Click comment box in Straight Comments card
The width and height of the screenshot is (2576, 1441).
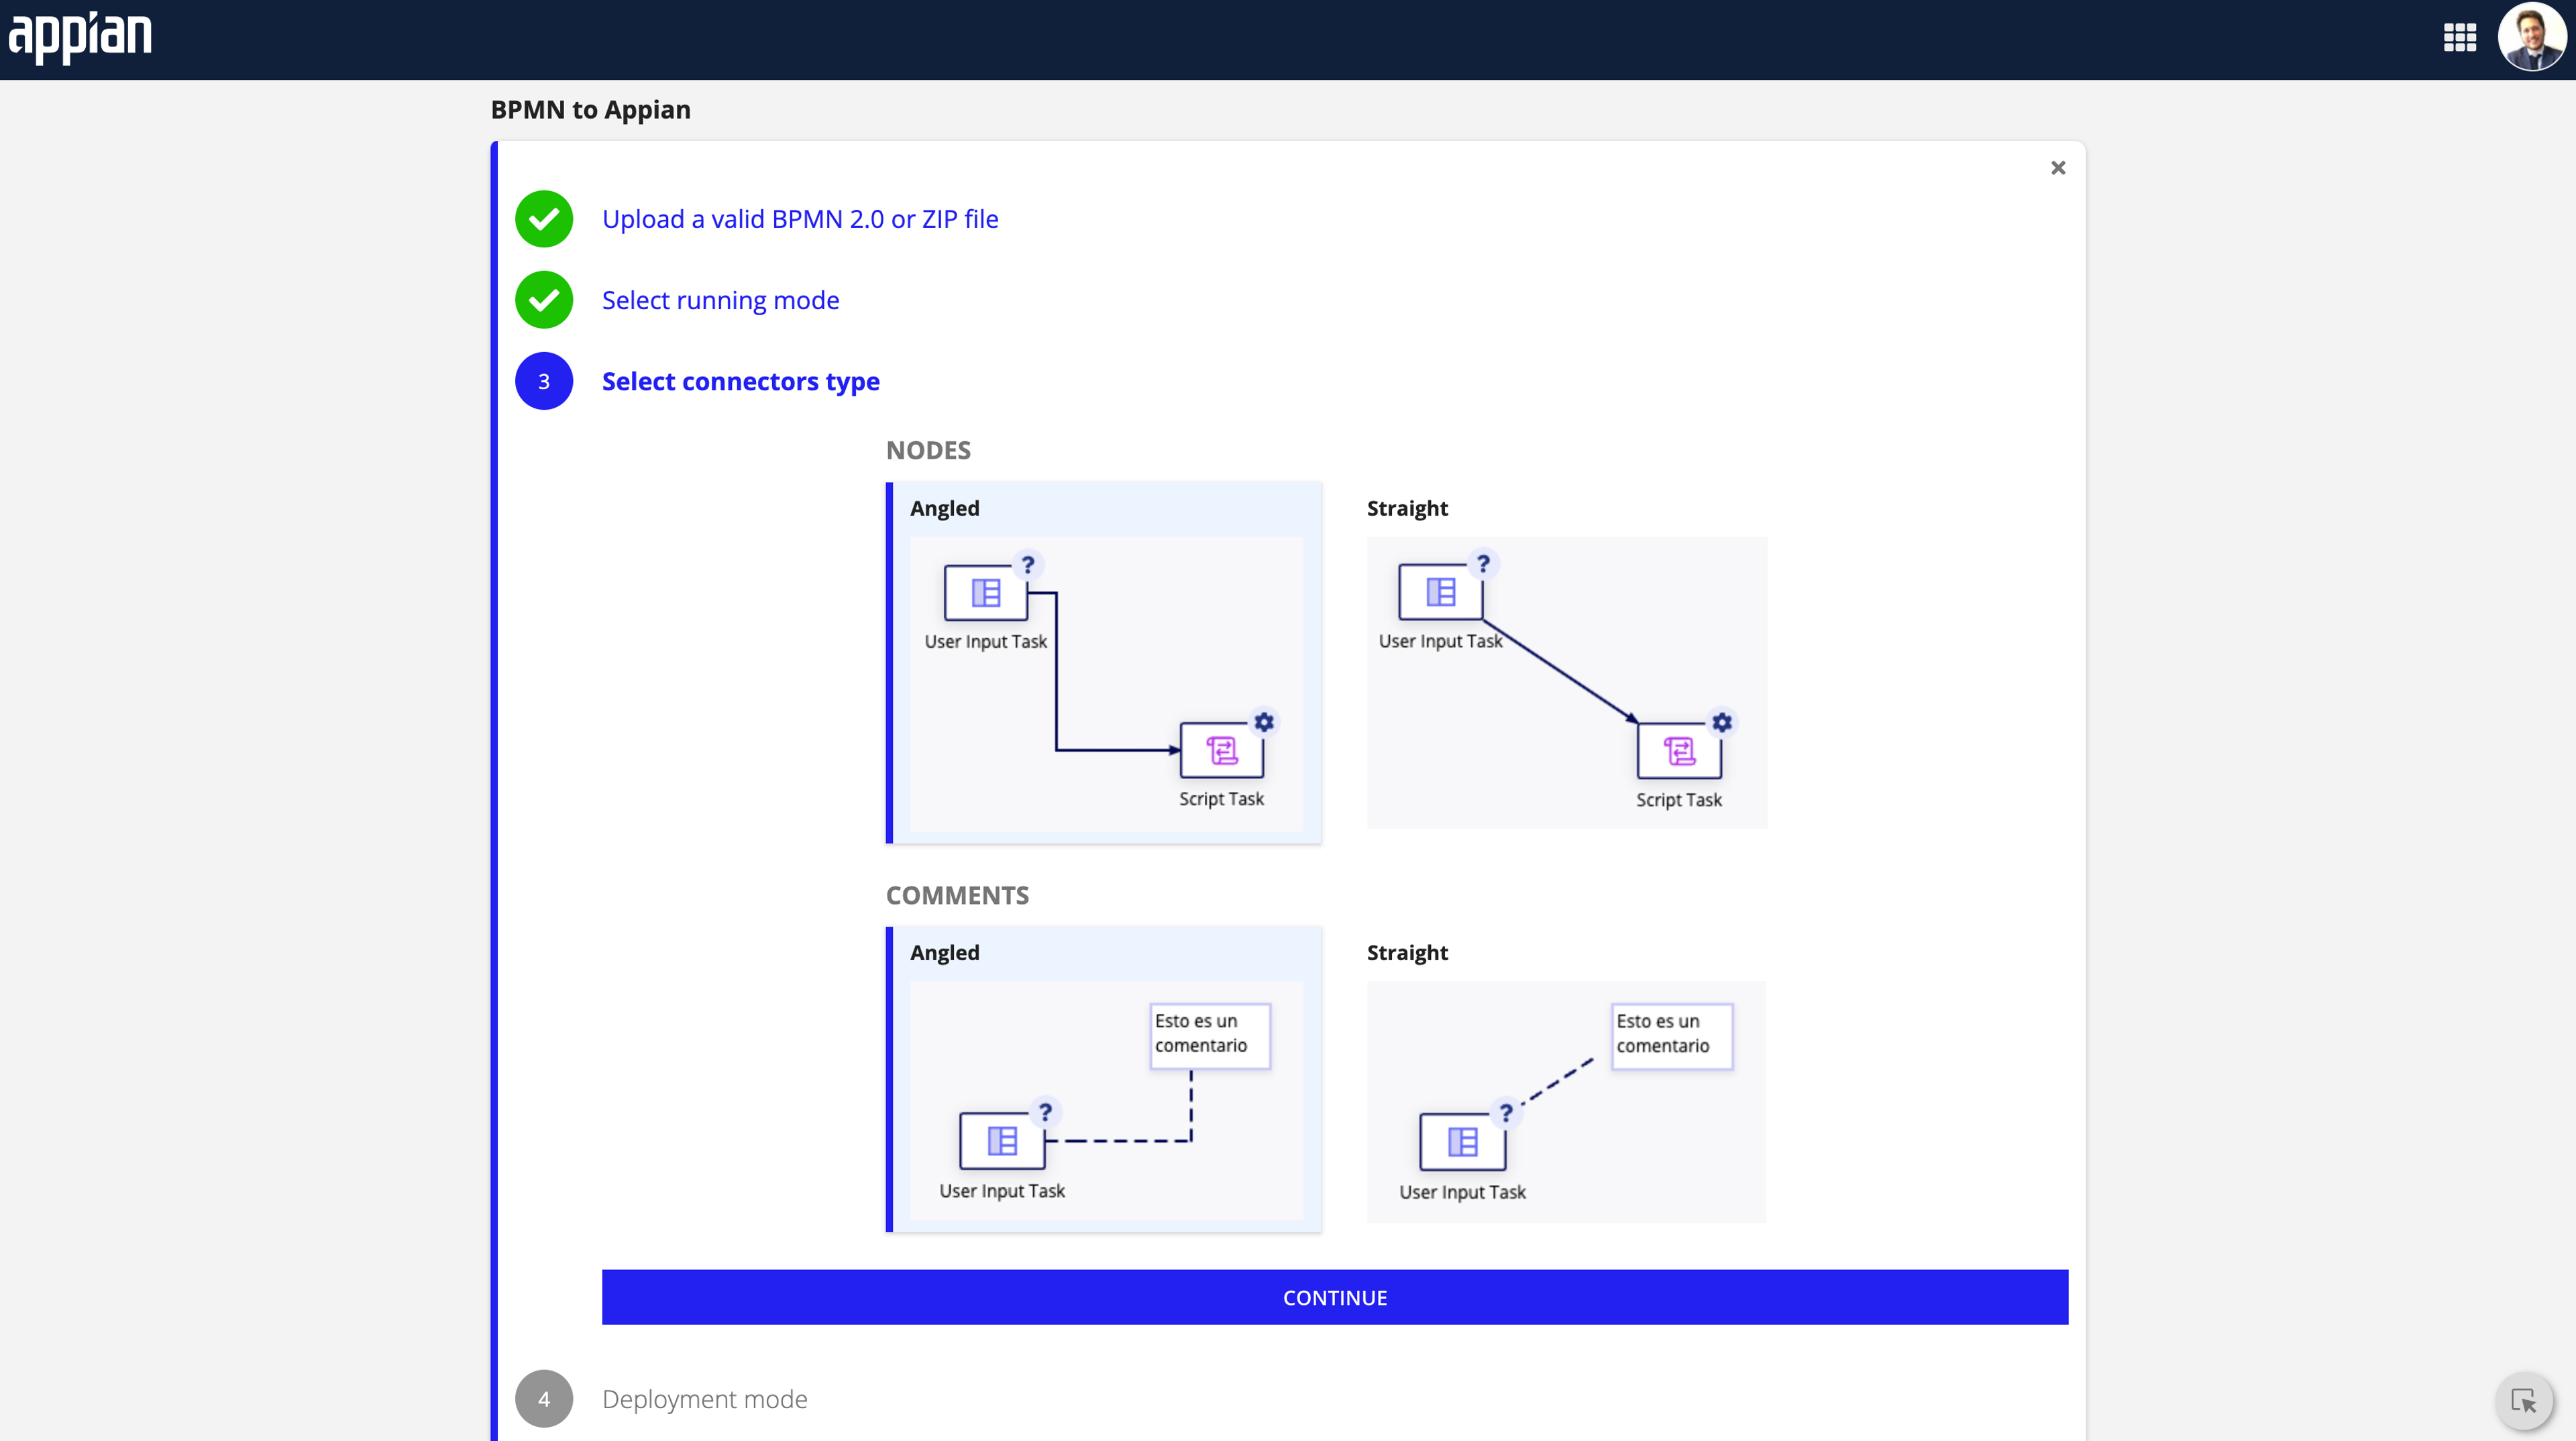pos(1672,1036)
